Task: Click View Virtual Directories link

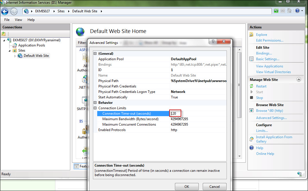Action: coord(273,72)
